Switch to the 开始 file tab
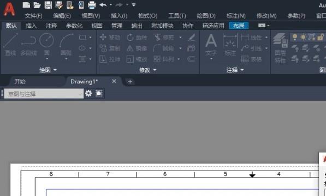 [x=20, y=82]
